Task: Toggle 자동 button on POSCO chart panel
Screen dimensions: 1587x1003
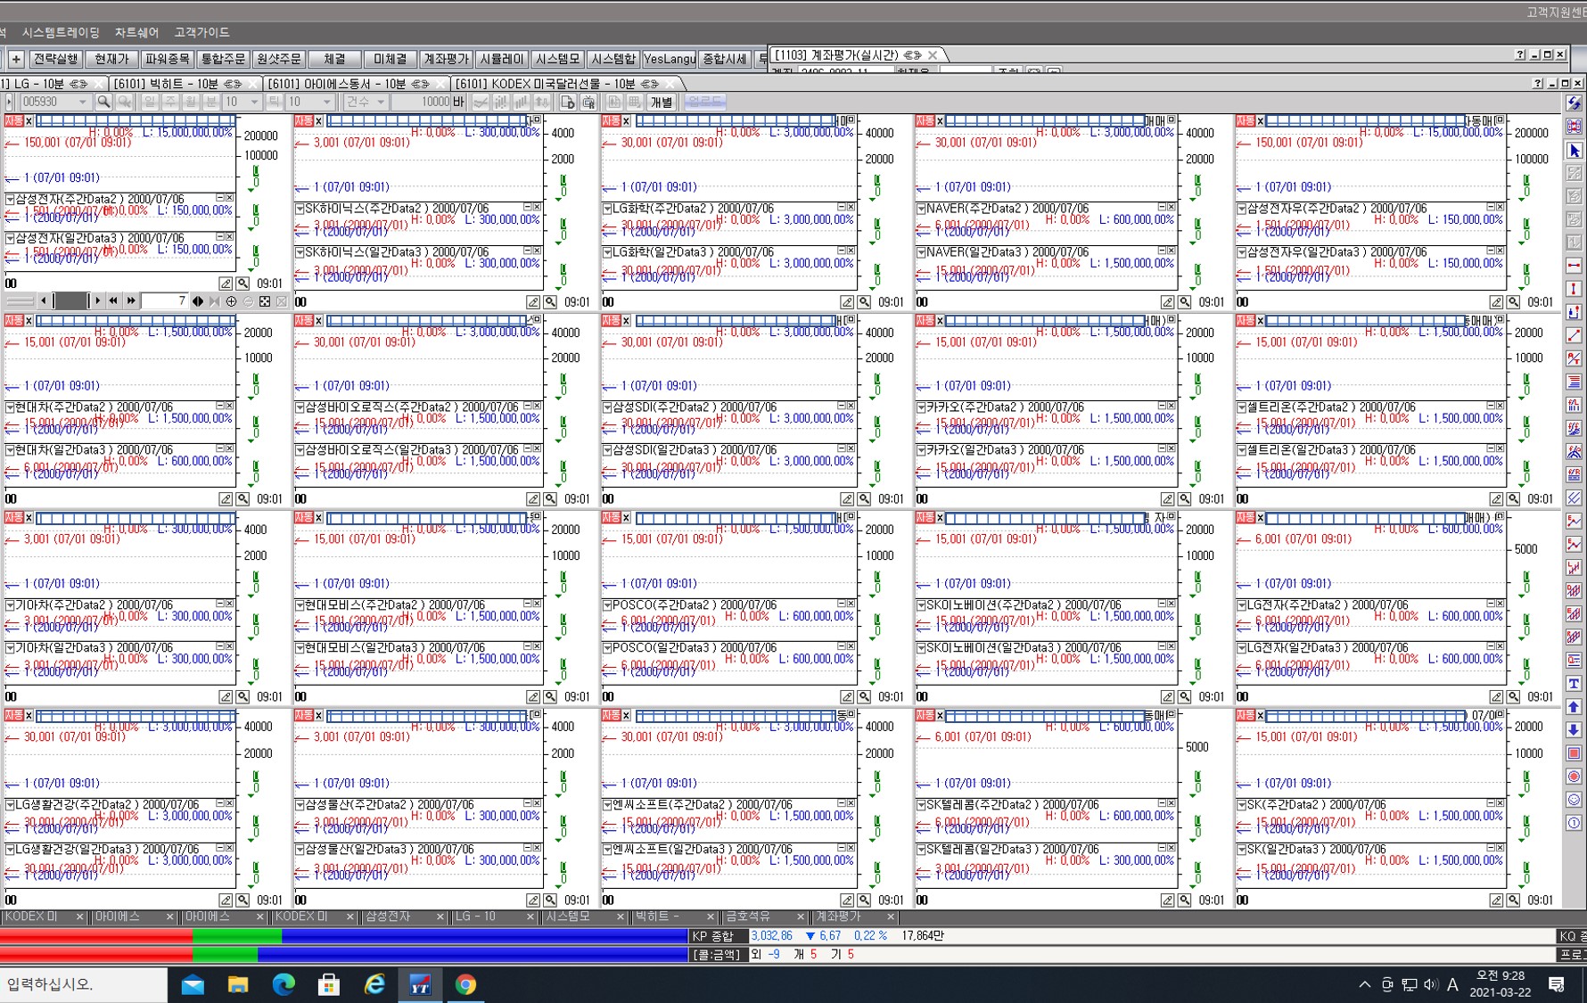Action: [611, 517]
